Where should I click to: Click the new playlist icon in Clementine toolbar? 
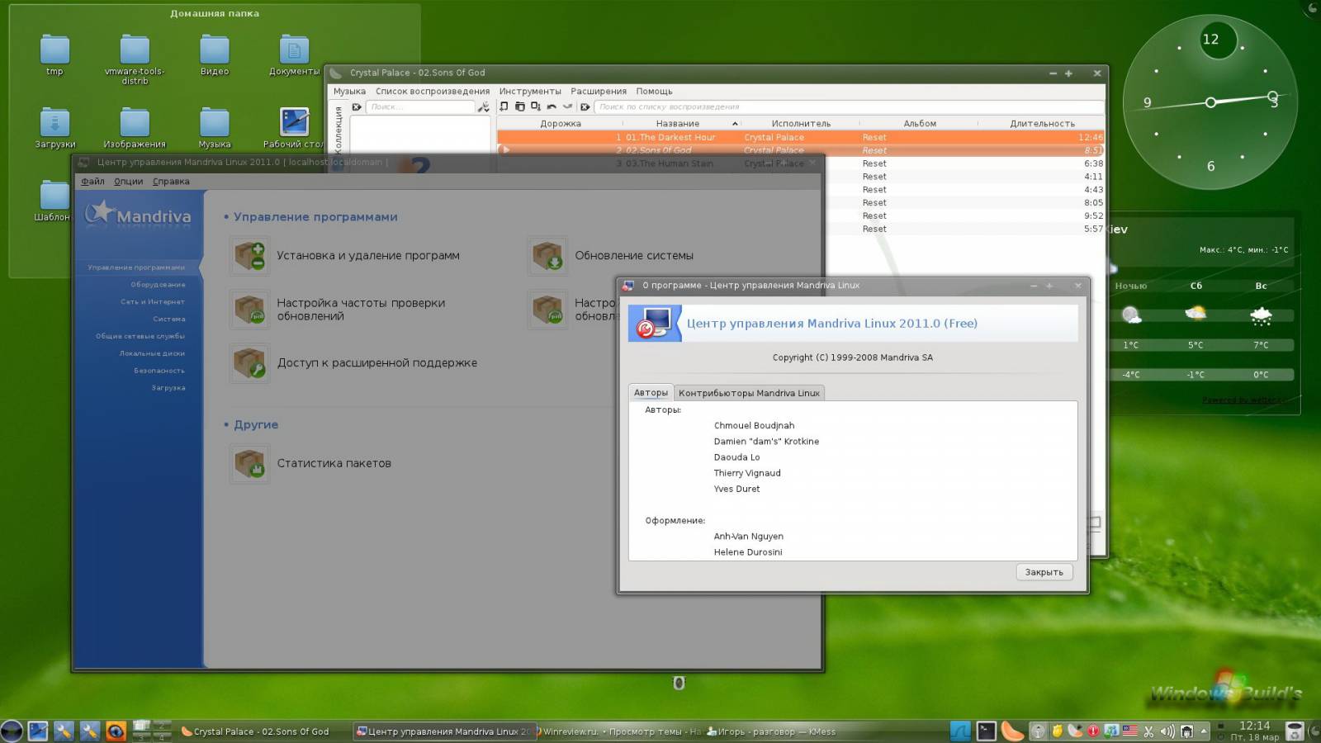504,106
